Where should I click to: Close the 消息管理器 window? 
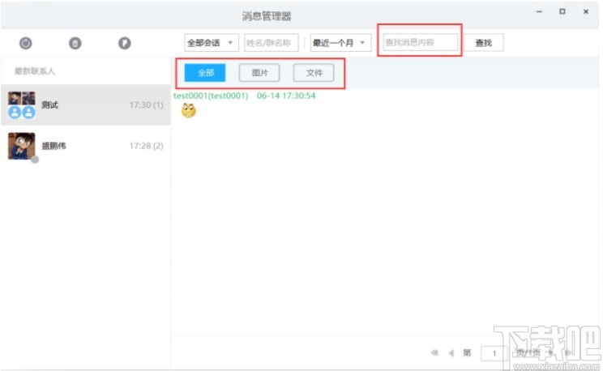586,11
